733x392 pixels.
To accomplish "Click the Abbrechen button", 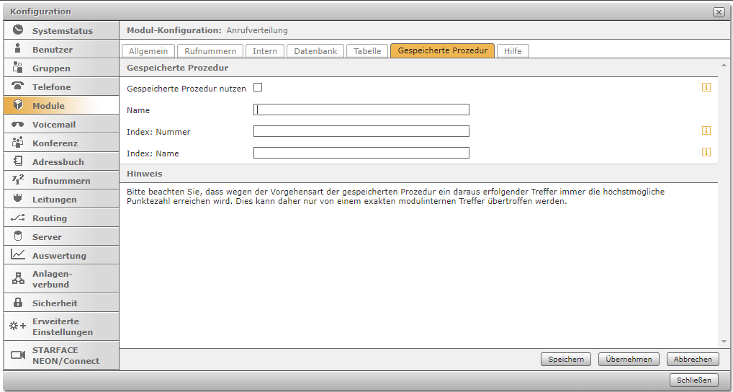I will [693, 359].
